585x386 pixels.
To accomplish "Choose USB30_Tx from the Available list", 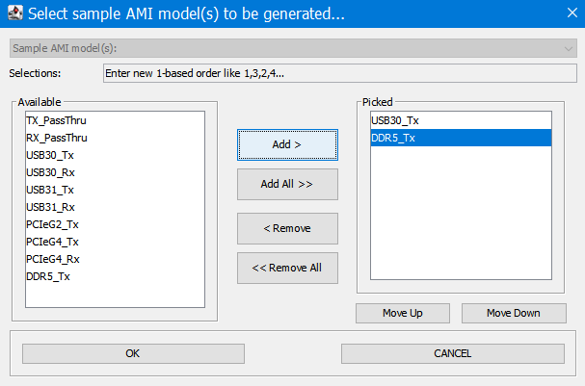I will point(50,155).
